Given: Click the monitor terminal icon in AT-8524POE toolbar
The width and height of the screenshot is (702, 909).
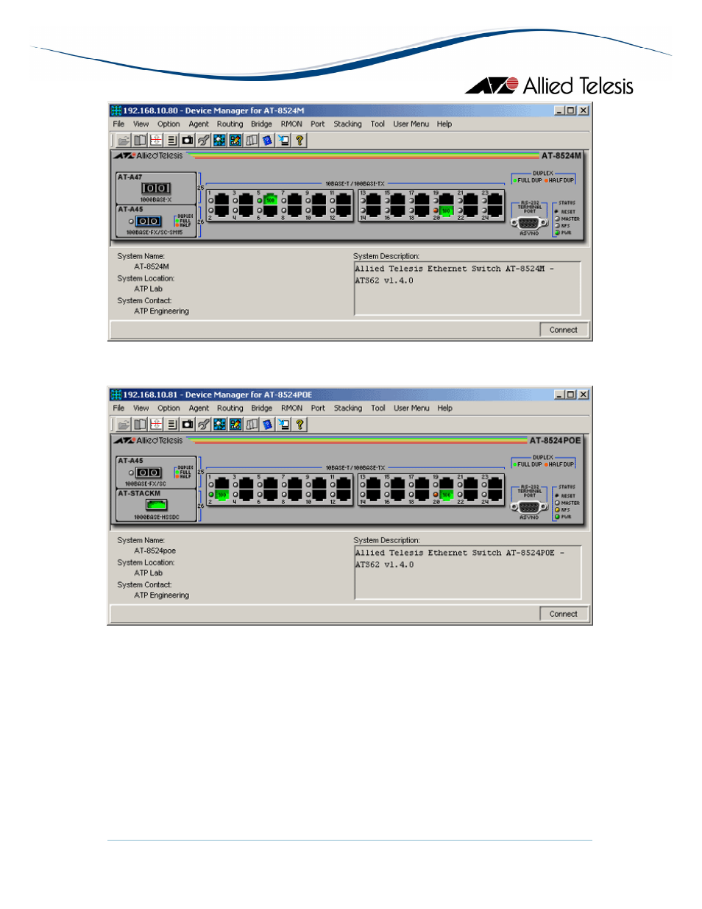Looking at the screenshot, I should coord(283,424).
